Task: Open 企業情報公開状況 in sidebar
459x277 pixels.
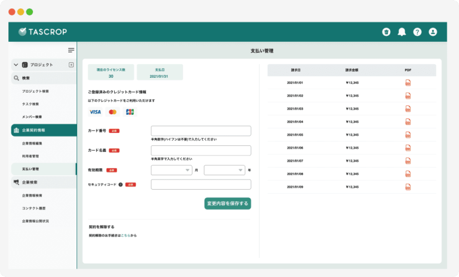Action: point(35,221)
